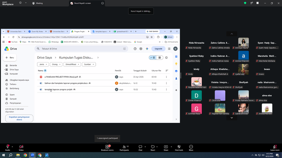Switch to the Zoom My Notes browser tab

point(37,31)
